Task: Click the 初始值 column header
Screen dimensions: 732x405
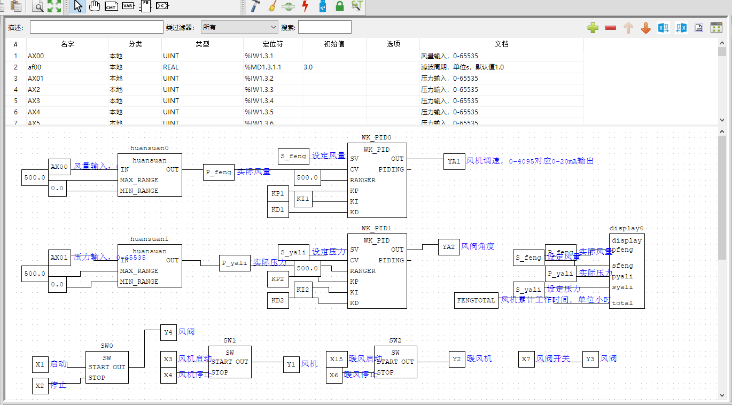Action: tap(334, 44)
